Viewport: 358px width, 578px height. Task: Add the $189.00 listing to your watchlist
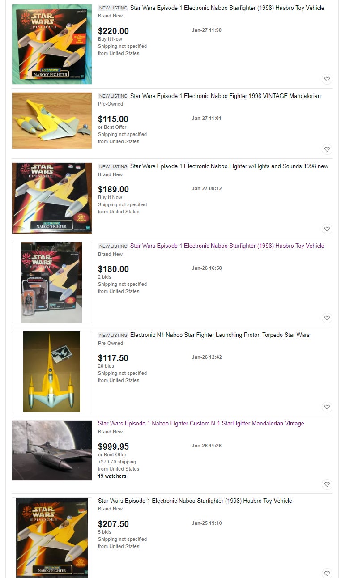point(327,229)
